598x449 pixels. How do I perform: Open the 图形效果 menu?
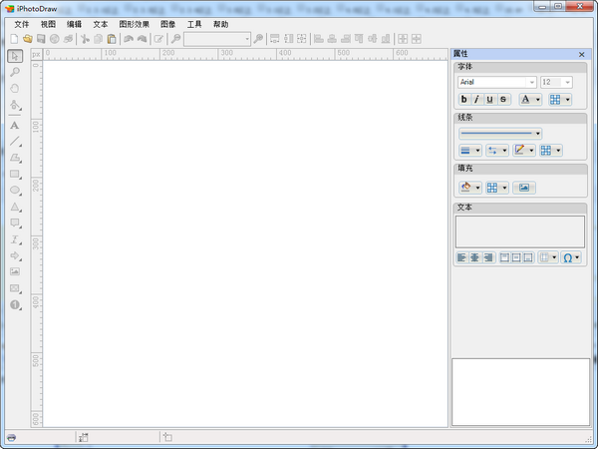[x=134, y=23]
